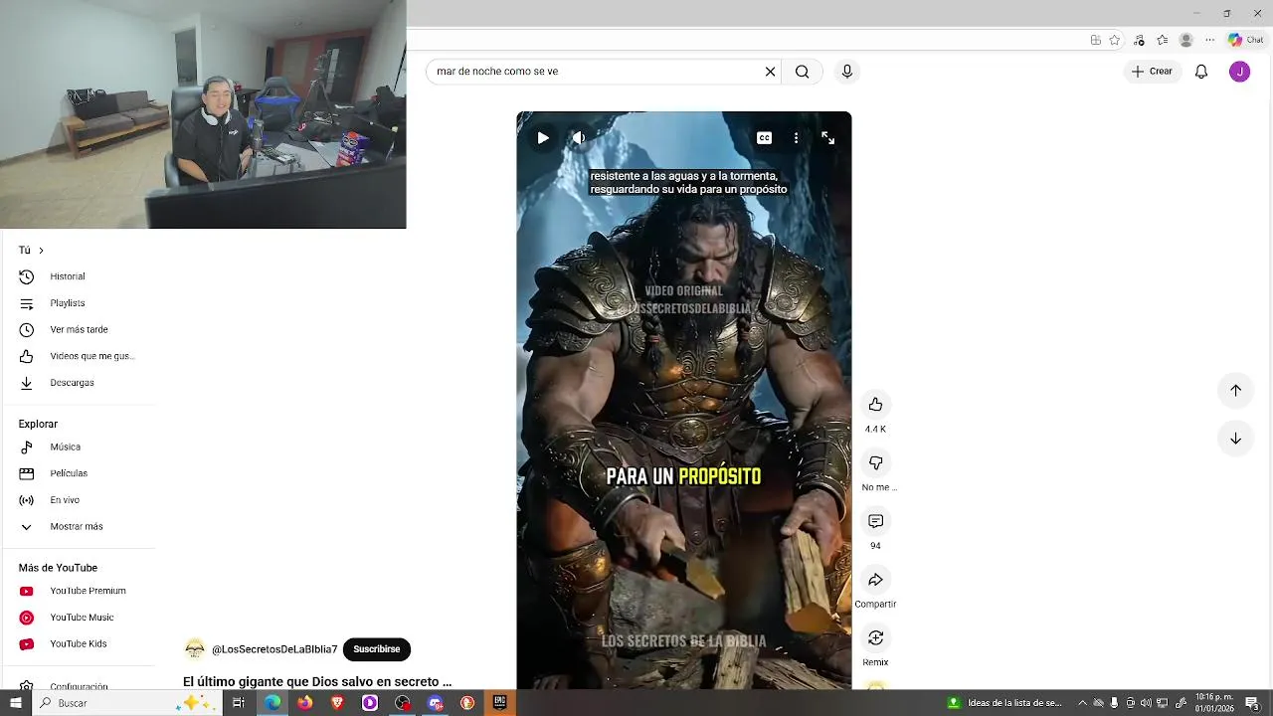
Task: Enter fullscreen mode on the video
Action: click(x=827, y=138)
